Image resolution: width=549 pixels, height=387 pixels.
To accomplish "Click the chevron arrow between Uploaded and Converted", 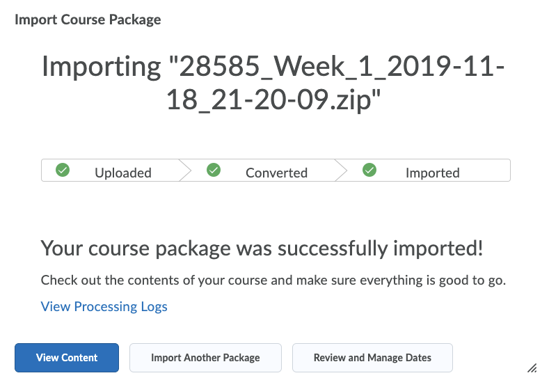I will (186, 171).
